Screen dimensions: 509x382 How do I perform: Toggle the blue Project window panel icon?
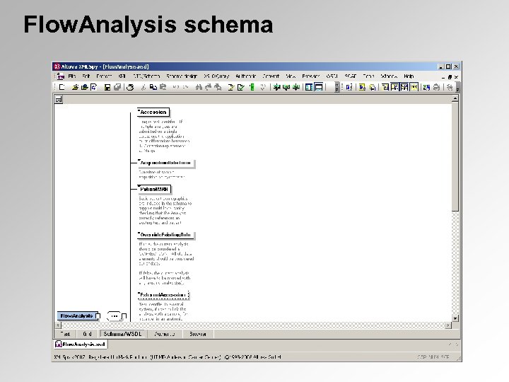point(309,87)
